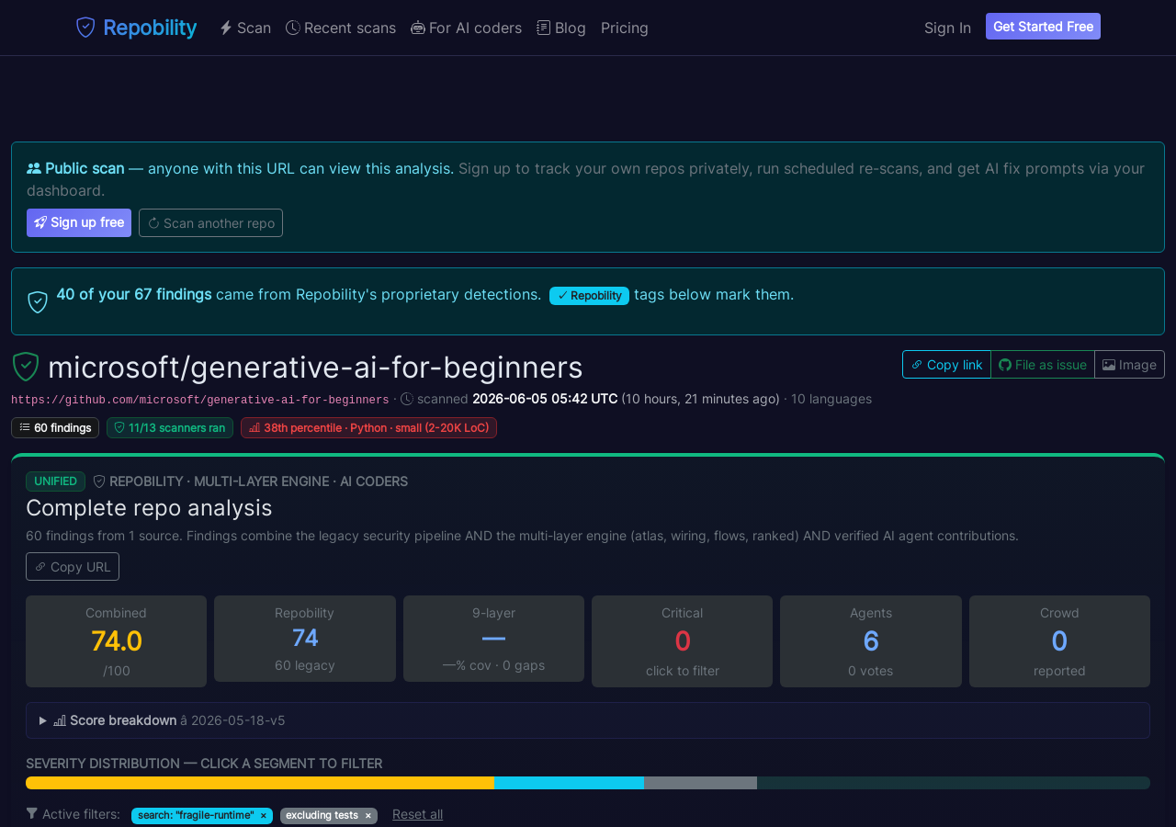1176x827 pixels.
Task: Click the Repobility shield logo
Action: click(85, 28)
